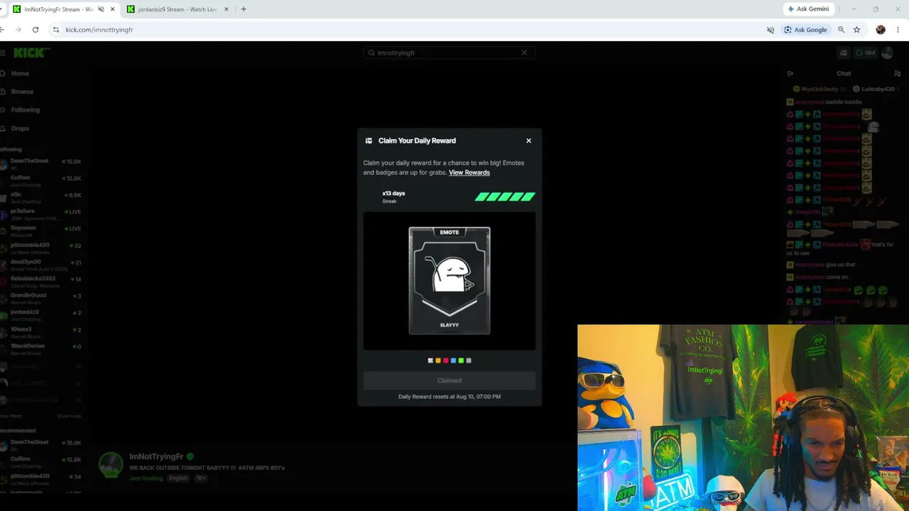Pick the grey reward color dot
This screenshot has width=909, height=511.
(469, 361)
